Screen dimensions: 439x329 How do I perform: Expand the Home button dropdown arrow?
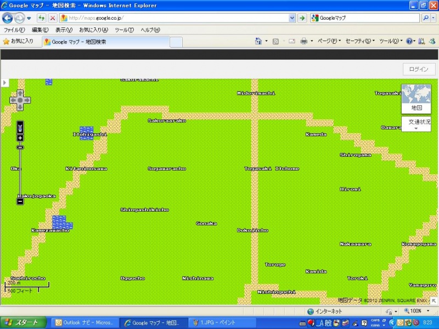pos(266,42)
